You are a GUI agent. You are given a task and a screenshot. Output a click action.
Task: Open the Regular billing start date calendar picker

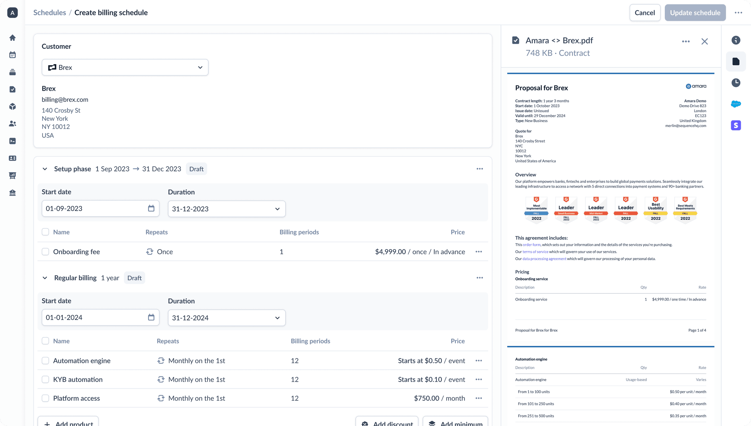151,317
